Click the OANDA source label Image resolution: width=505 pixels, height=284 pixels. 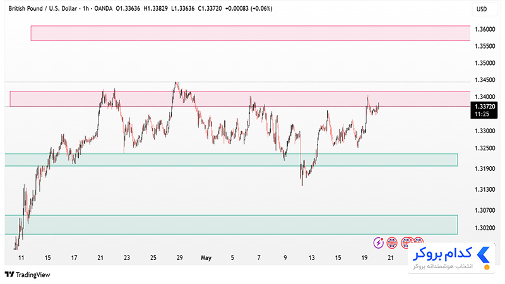(104, 9)
